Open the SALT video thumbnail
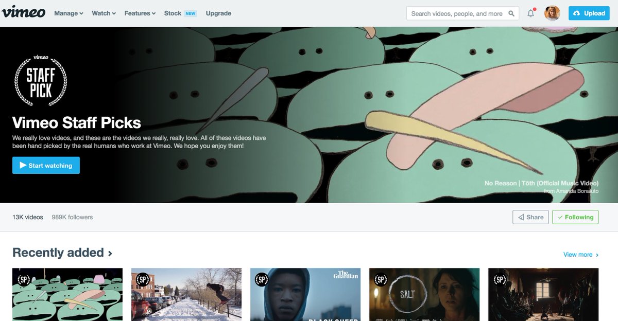The image size is (618, 321). pyautogui.click(x=424, y=294)
